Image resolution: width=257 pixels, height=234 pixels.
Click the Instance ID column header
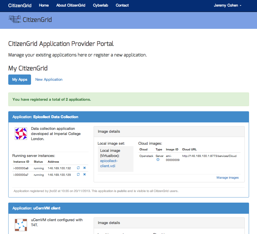(x=21, y=162)
